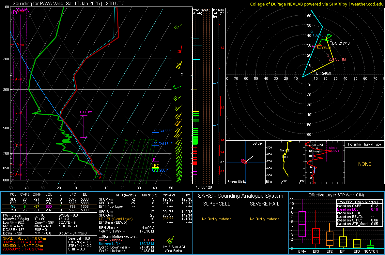
Task: Select the 'Classic Supercell' label in SR wind inset
Action: pos(333,149)
